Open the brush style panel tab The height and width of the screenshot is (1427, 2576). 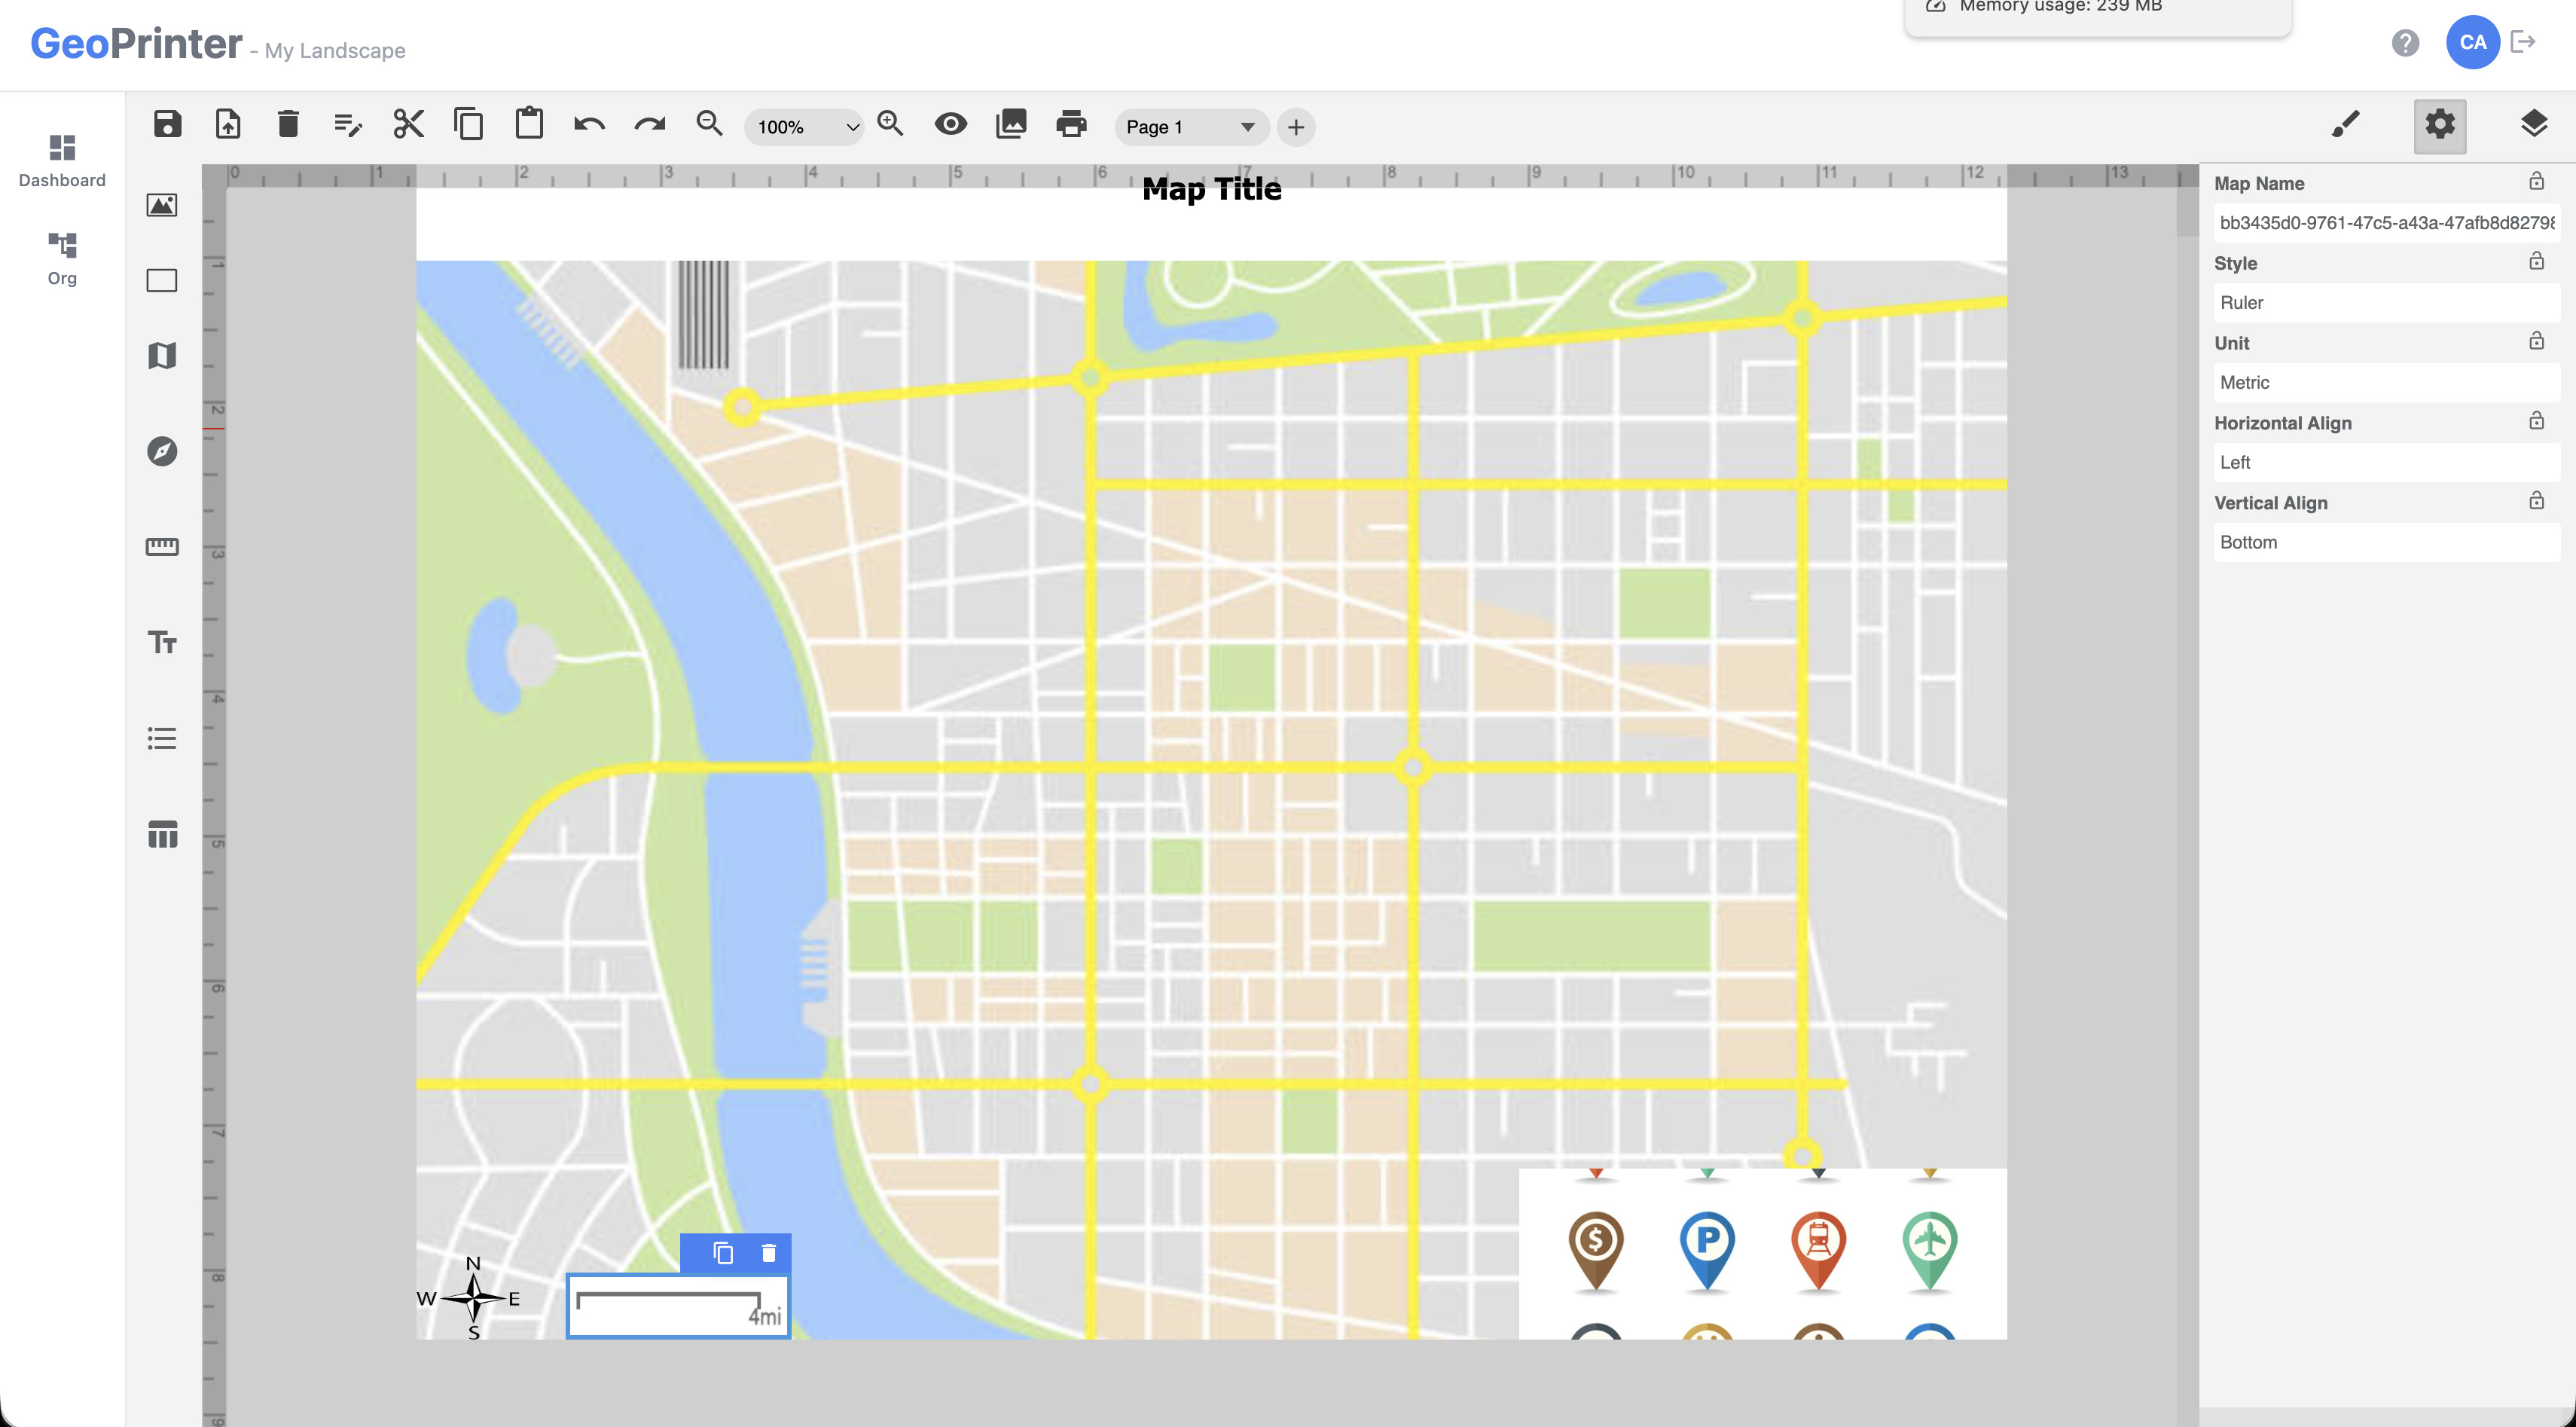pos(2345,125)
